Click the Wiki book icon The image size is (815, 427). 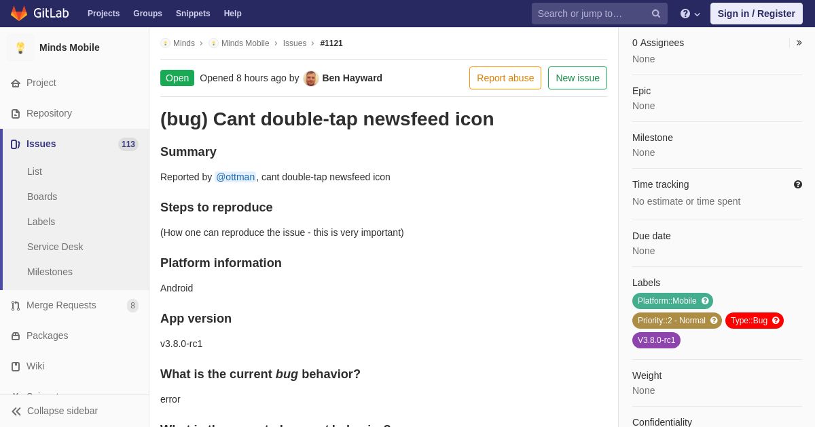[x=16, y=367]
